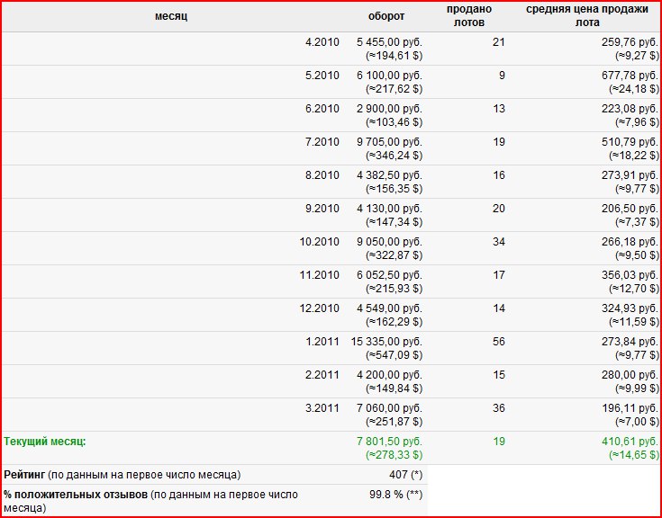Screen dimensions: 662x518
Task: Click lots sold value 56
Action: click(x=499, y=342)
